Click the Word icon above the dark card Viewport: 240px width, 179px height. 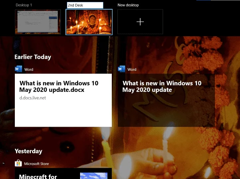pyautogui.click(x=121, y=69)
